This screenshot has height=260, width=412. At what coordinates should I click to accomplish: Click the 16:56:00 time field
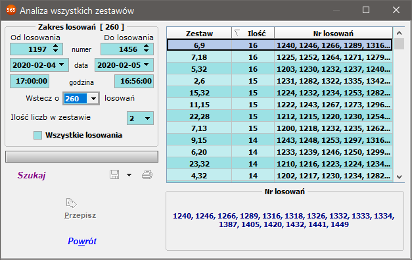(x=134, y=82)
